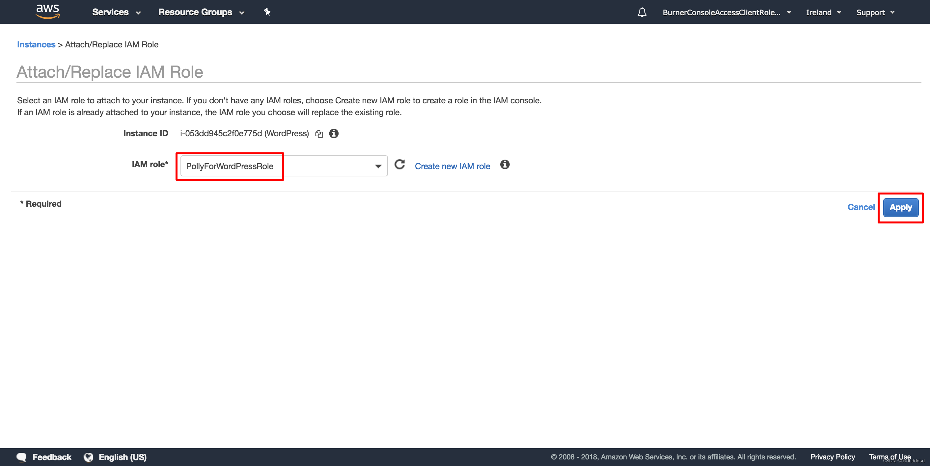Screen dimensions: 930x466
Task: Click the refresh IAM roles icon
Action: coord(399,165)
